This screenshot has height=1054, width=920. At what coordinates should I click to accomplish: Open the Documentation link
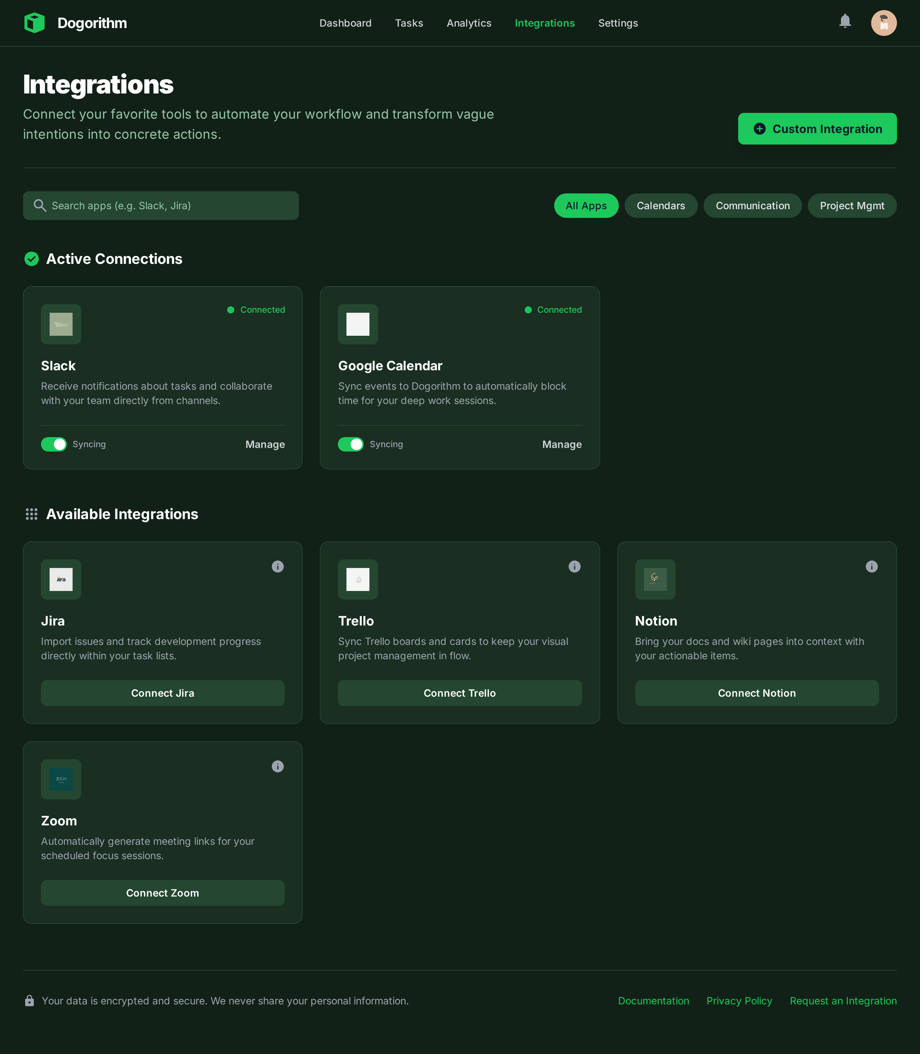654,1000
